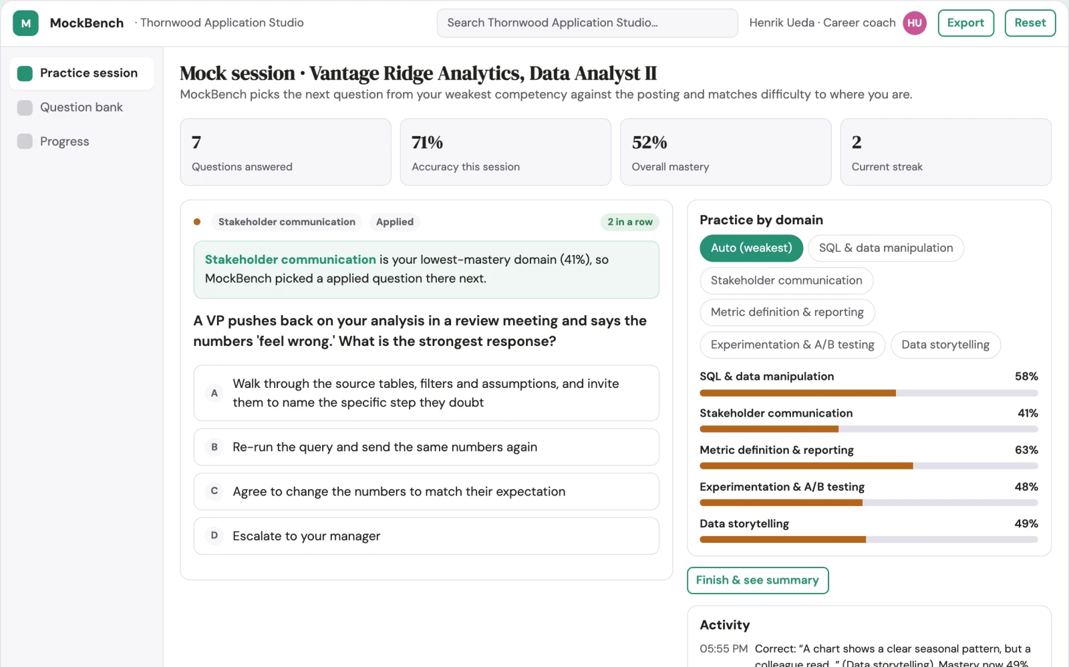
Task: Select the Metric definition & reporting chip
Action: tap(787, 312)
